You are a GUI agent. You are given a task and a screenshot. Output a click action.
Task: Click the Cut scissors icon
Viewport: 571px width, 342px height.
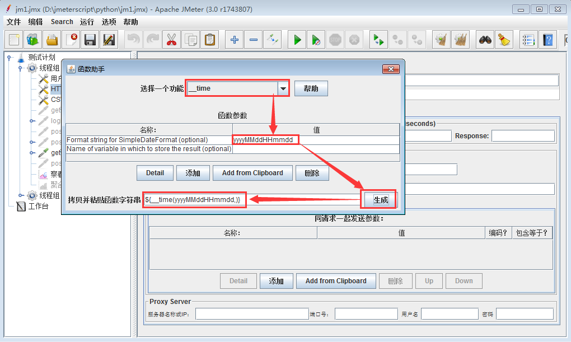click(x=171, y=39)
